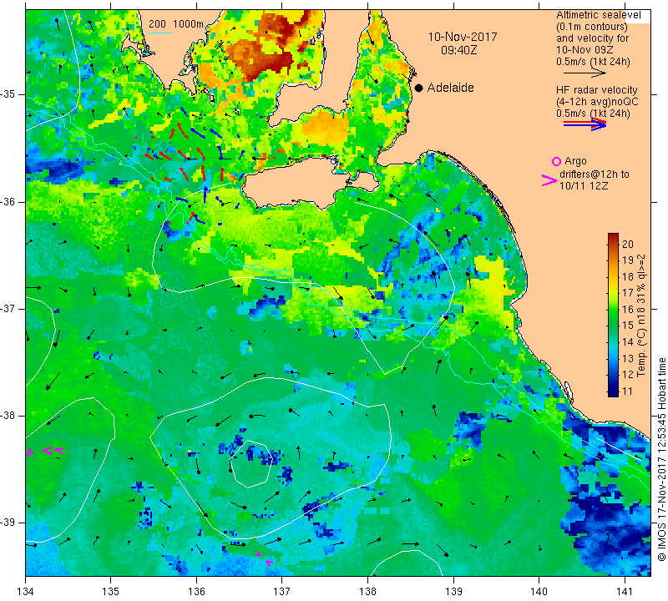Click the '(4-12h avg)noQC' legend text
Image resolution: width=668 pixels, height=601 pixels.
click(597, 102)
